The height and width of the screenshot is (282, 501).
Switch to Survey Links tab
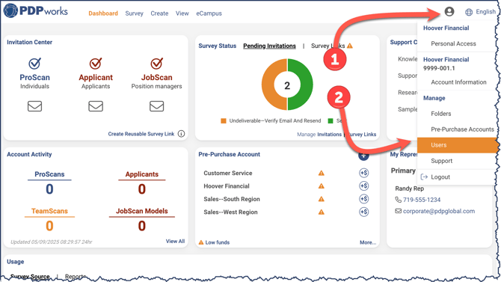pyautogui.click(x=328, y=46)
